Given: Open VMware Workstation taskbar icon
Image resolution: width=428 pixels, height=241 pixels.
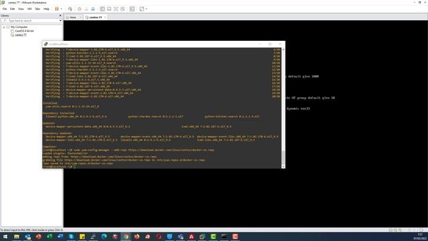Looking at the screenshot, I should pyautogui.click(x=202, y=236).
